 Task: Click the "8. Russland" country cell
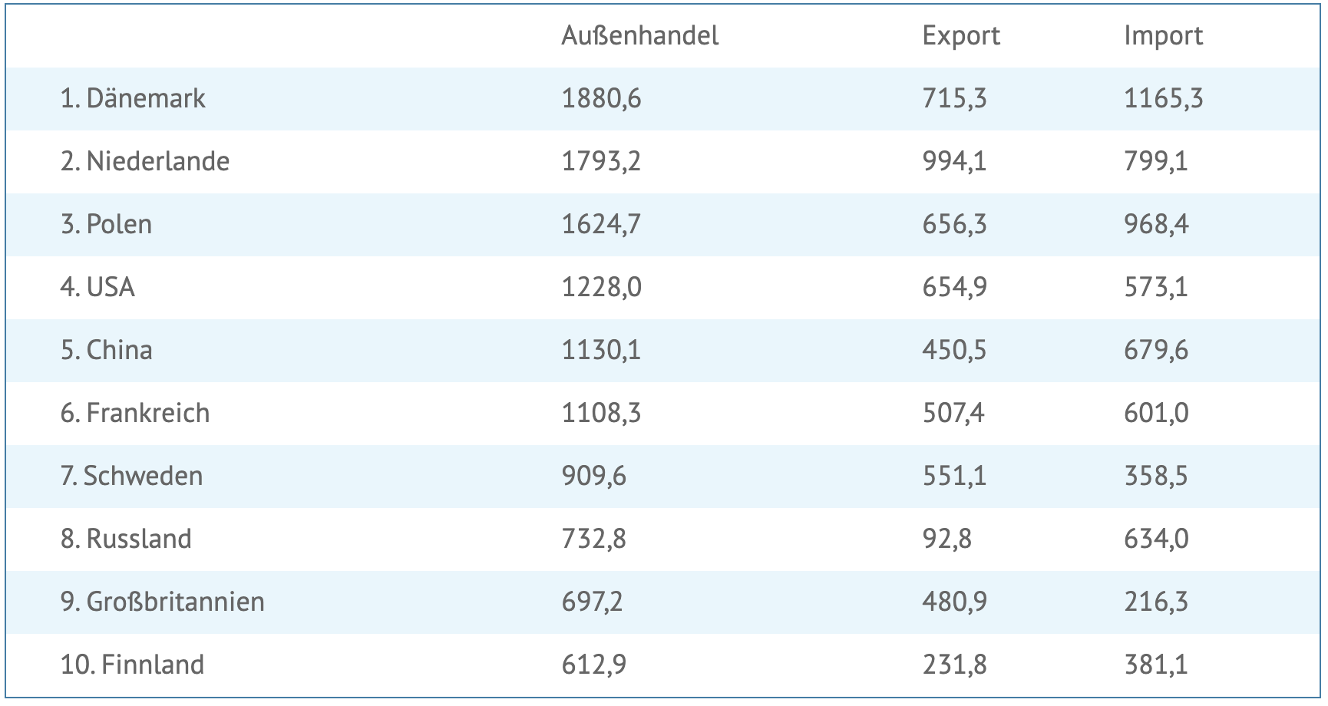pos(126,539)
